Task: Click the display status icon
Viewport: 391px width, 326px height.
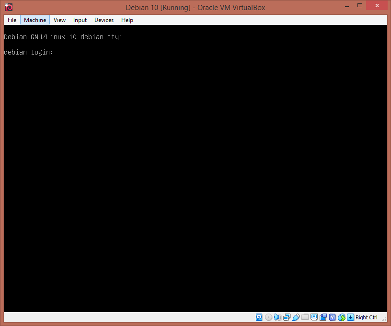Action: pos(314,317)
